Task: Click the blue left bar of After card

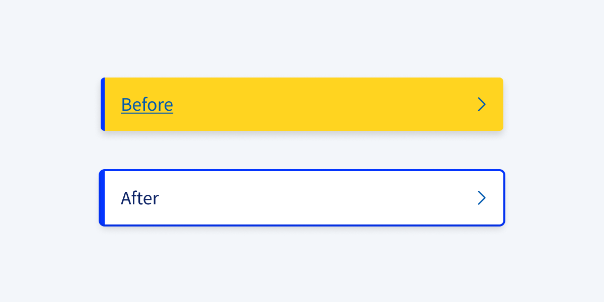Action: point(102,198)
